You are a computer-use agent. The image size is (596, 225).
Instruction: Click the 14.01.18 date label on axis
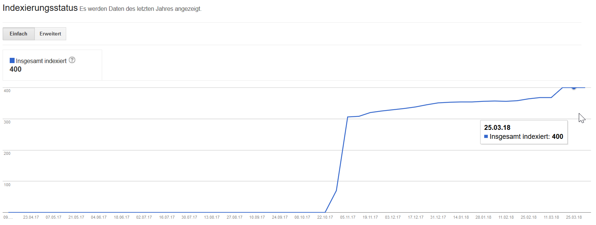[x=461, y=217]
